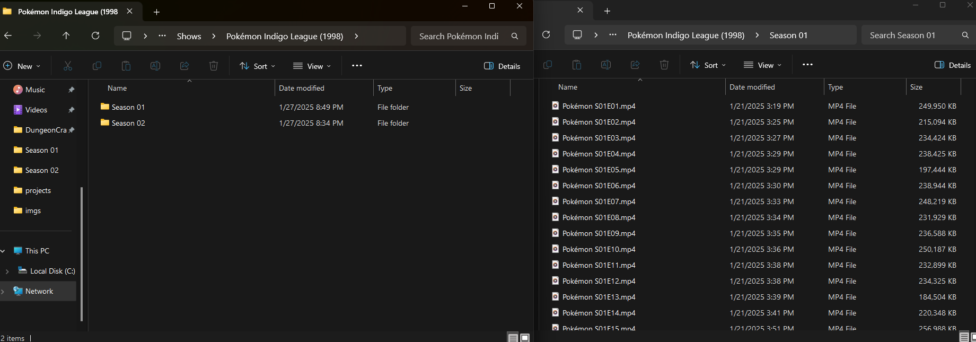Open See more menu in left toolbar
Image resolution: width=976 pixels, height=342 pixels.
tap(357, 66)
